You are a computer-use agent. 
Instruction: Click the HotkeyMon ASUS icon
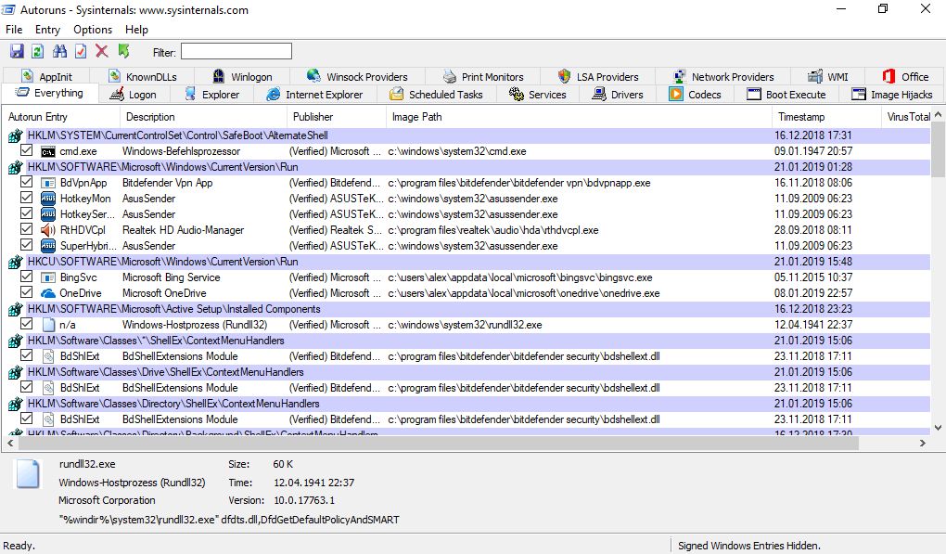click(x=48, y=199)
